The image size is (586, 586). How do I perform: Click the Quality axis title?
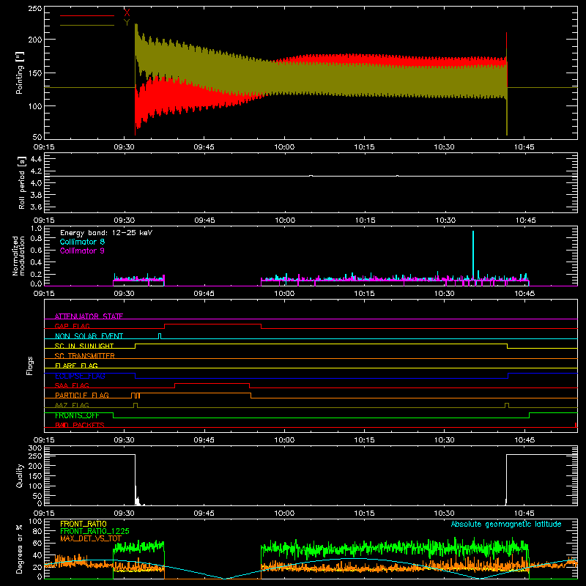(x=20, y=475)
